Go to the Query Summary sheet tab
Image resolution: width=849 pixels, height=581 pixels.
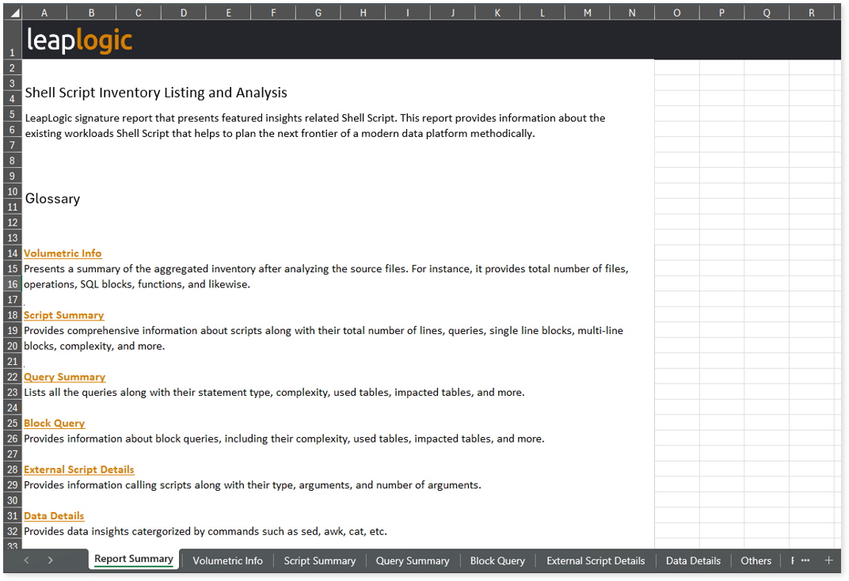click(412, 560)
